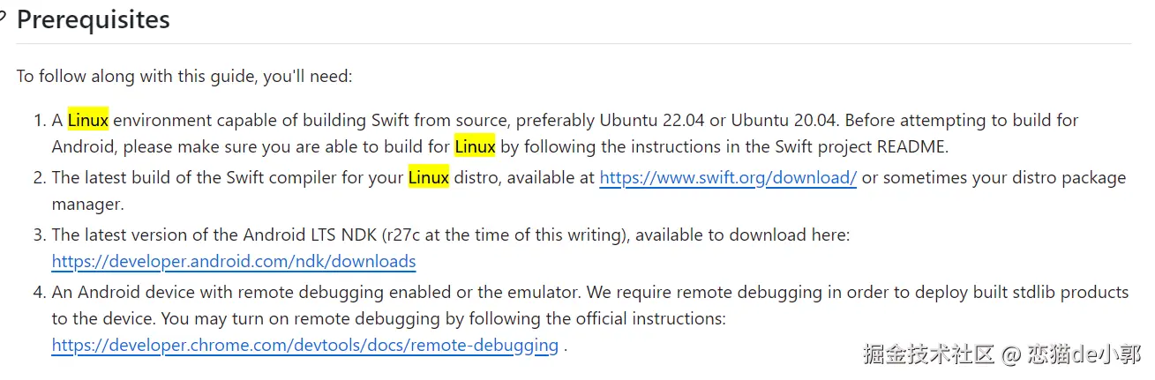This screenshot has height=380, width=1155.
Task: Click the Prerequisites section heading
Action: pos(94,19)
